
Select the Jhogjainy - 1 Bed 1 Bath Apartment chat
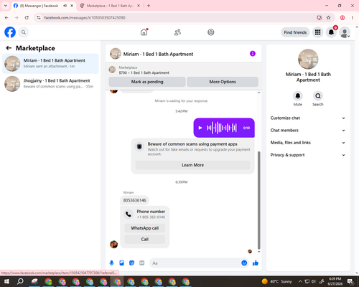click(50, 83)
